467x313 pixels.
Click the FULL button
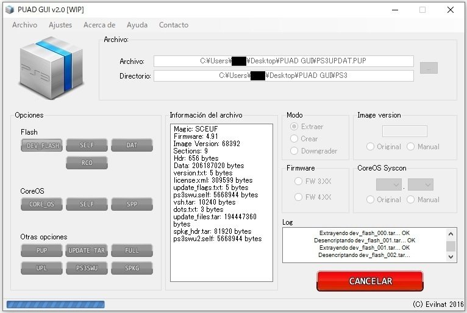132,250
